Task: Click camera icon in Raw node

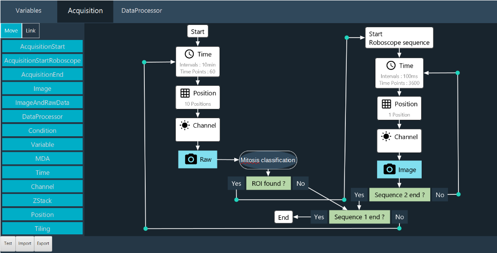Action: coord(191,159)
